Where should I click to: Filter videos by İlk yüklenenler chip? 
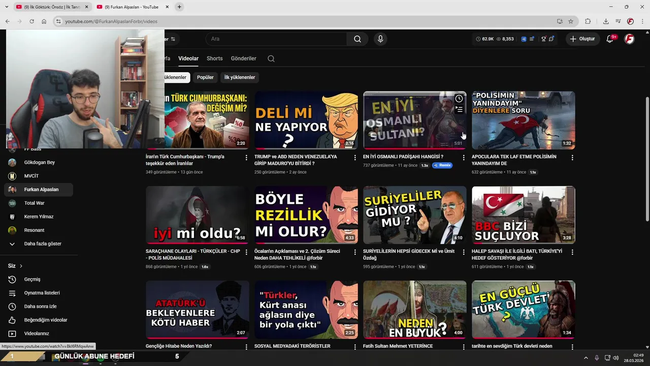pyautogui.click(x=240, y=77)
